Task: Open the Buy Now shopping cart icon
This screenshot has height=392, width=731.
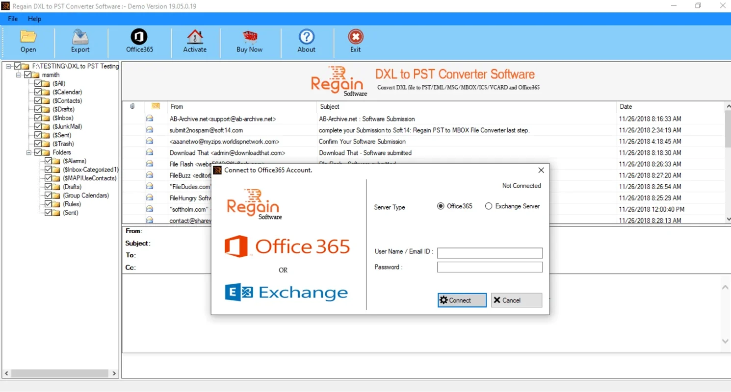Action: point(250,37)
